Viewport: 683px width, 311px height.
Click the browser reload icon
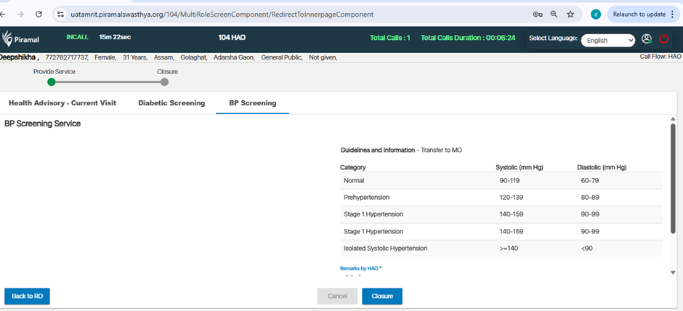click(x=39, y=14)
